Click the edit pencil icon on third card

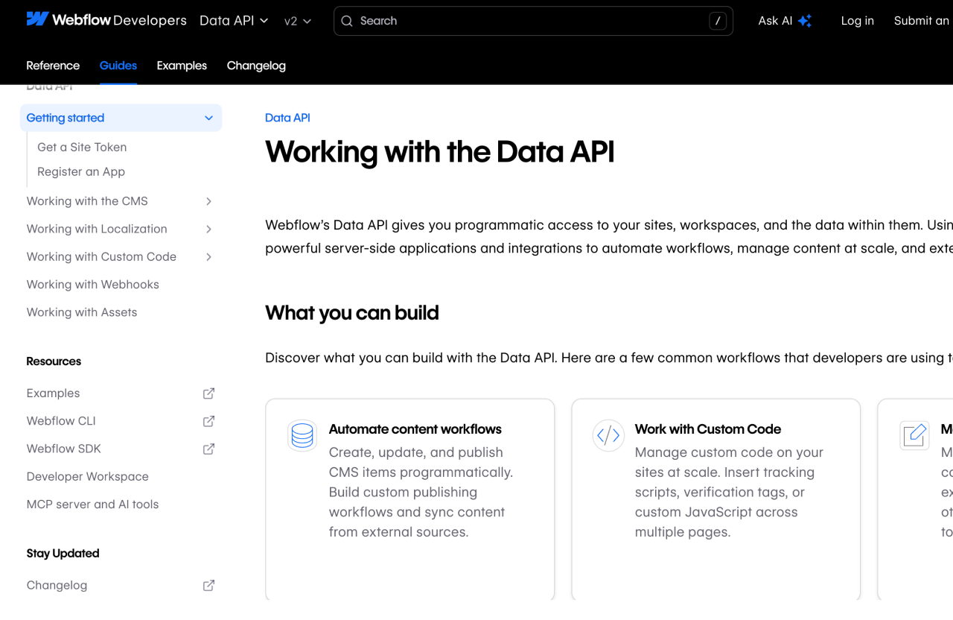pyautogui.click(x=914, y=436)
